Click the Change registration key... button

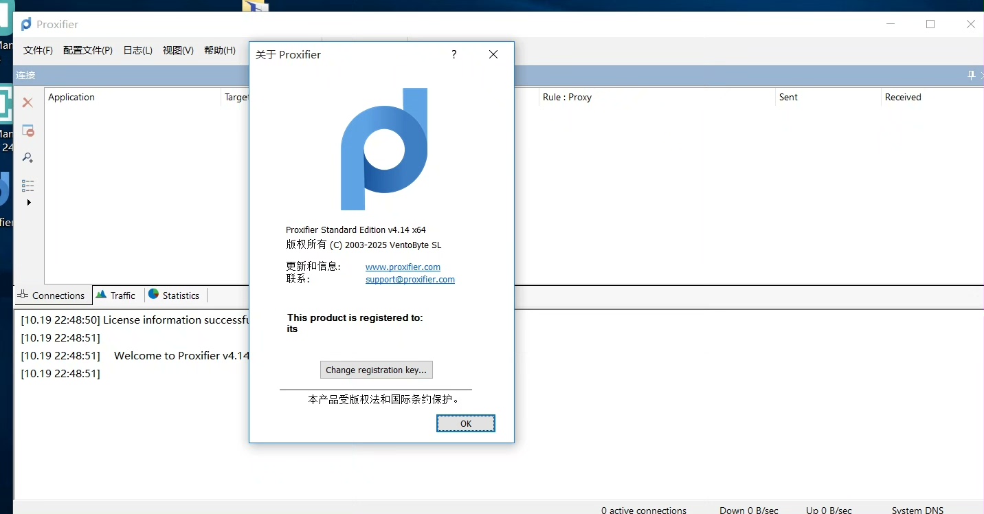[377, 370]
